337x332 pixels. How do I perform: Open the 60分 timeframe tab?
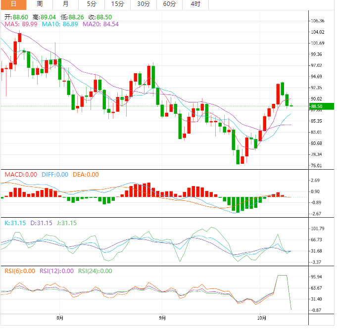click(170, 4)
